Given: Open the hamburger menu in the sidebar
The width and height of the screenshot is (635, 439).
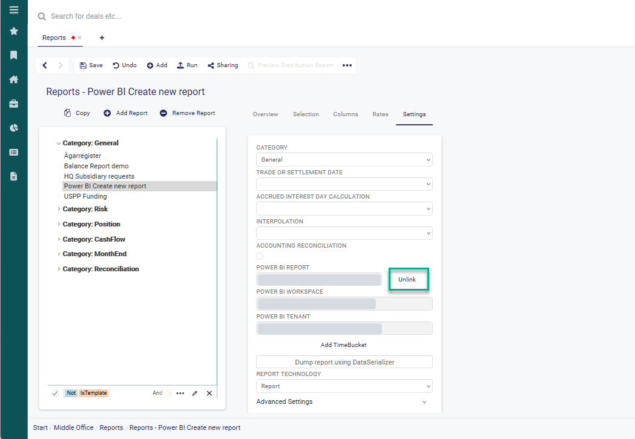Looking at the screenshot, I should (14, 9).
